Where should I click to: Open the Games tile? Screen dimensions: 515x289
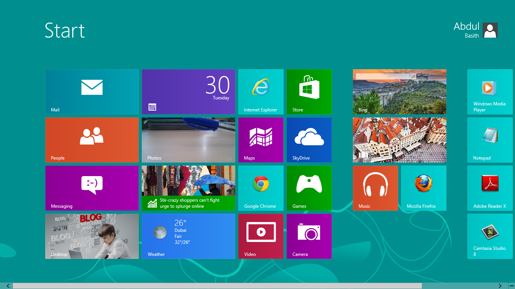(x=309, y=188)
